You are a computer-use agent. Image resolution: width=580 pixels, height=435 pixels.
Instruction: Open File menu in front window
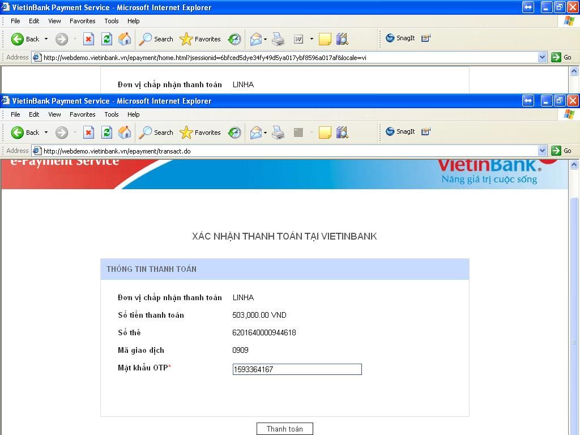click(x=15, y=114)
